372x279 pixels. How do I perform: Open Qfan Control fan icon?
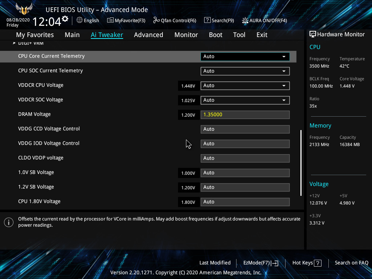click(156, 20)
